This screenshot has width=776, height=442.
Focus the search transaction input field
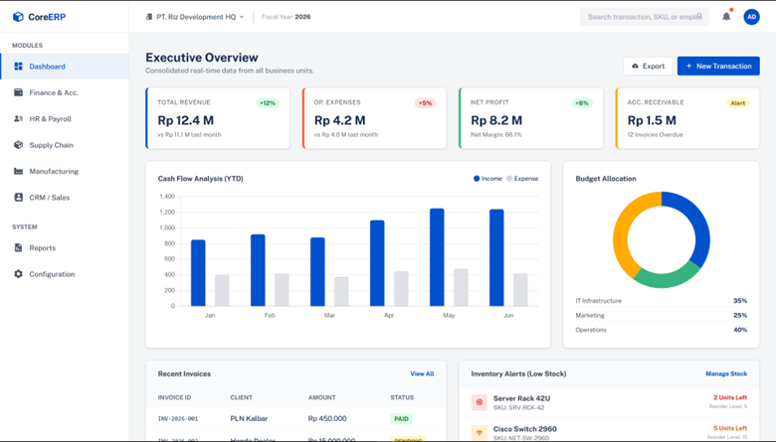(x=642, y=17)
